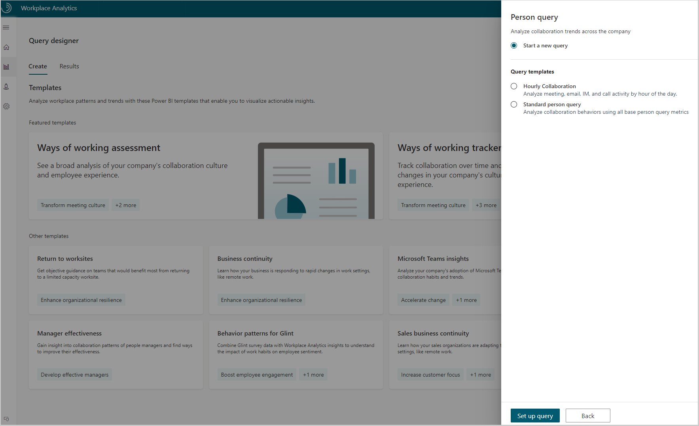Click the Back button

tap(588, 416)
